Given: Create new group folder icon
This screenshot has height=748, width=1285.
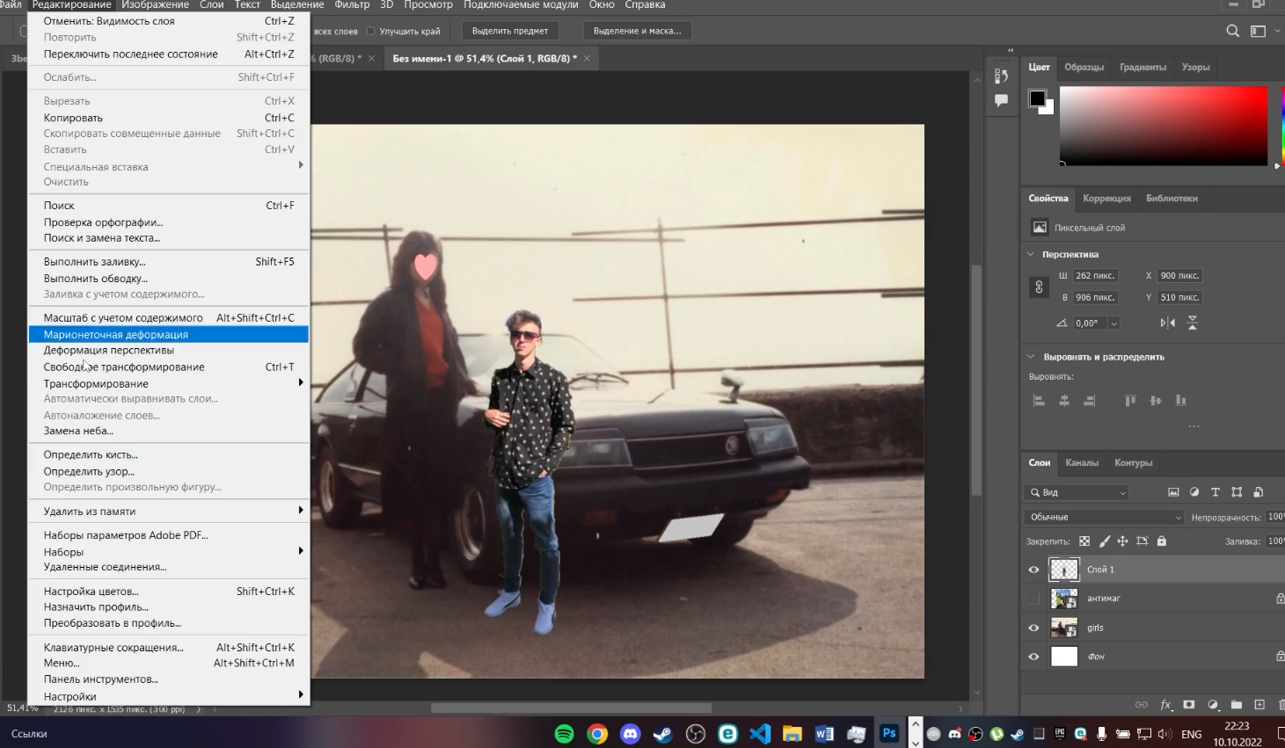Looking at the screenshot, I should 1237,705.
